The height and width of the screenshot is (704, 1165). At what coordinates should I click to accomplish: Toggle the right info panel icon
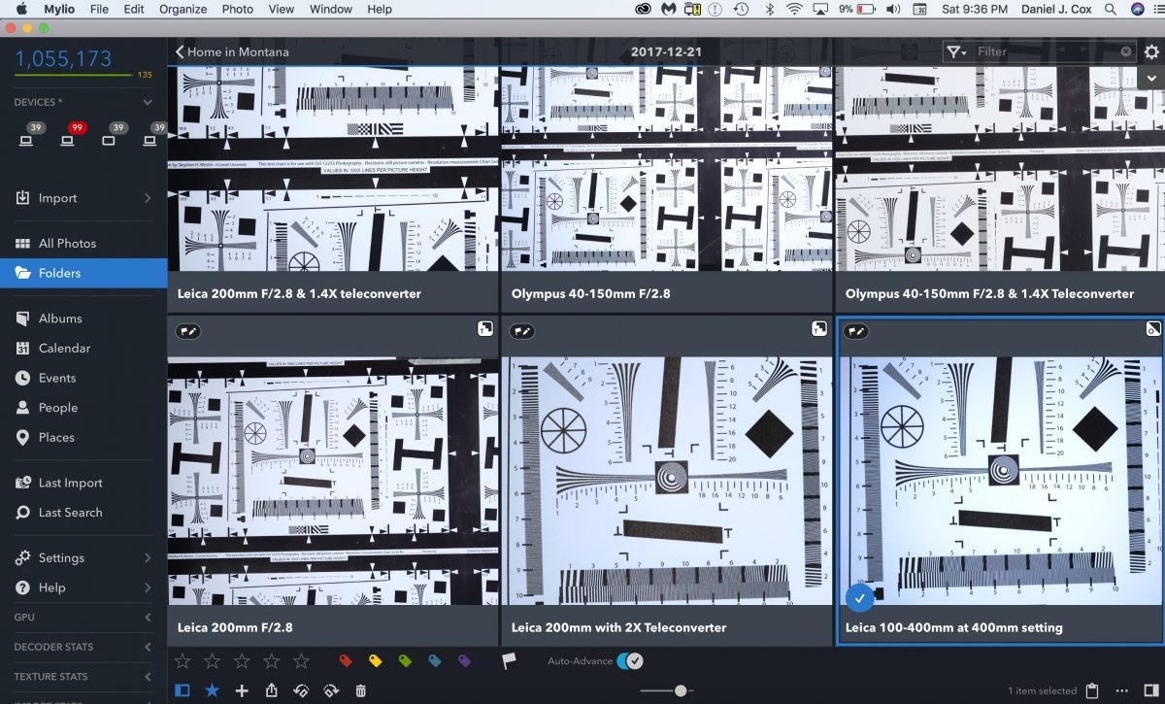point(1150,690)
